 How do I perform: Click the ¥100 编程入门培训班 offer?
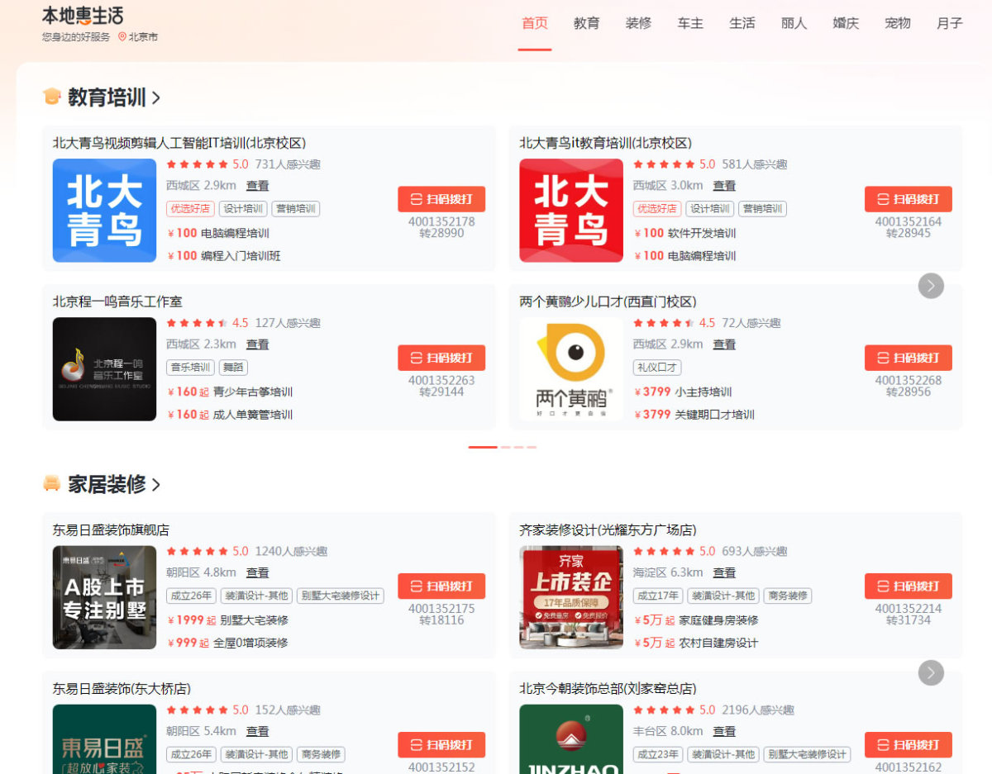pos(224,256)
